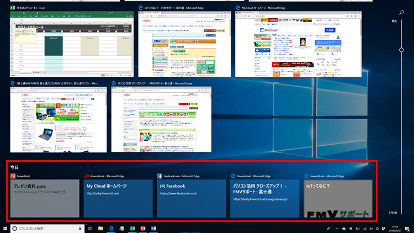Open File Explorer from the taskbar
The image size is (414, 233).
(x=101, y=228)
